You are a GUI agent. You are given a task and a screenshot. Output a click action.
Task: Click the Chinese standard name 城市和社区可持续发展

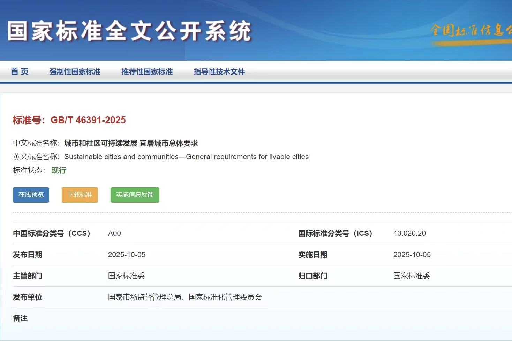[x=131, y=143]
